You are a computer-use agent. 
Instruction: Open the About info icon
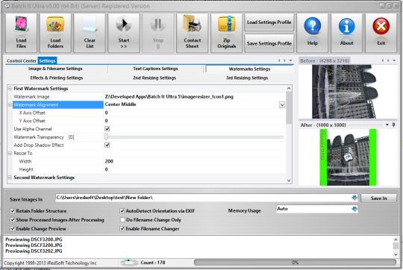tap(346, 26)
